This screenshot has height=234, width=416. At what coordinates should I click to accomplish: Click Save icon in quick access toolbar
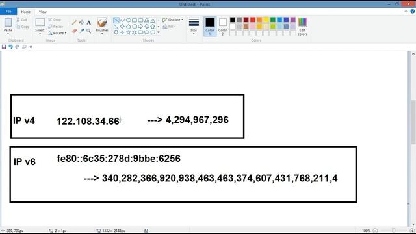(4, 47)
